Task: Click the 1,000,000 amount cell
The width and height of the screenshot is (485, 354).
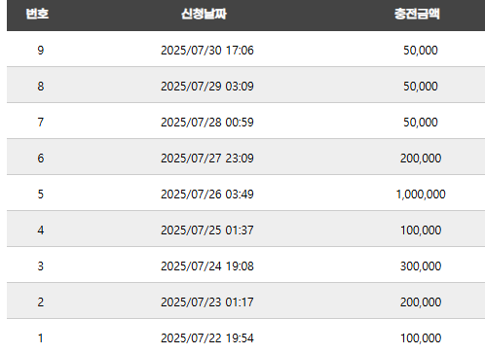Action: click(421, 195)
